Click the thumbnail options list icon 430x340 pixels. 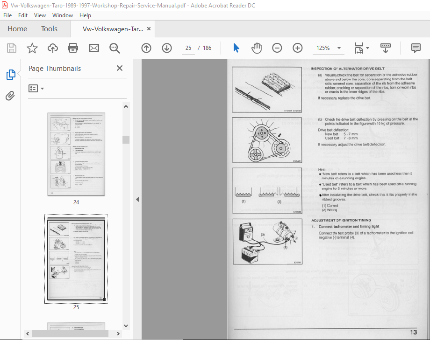coord(33,89)
